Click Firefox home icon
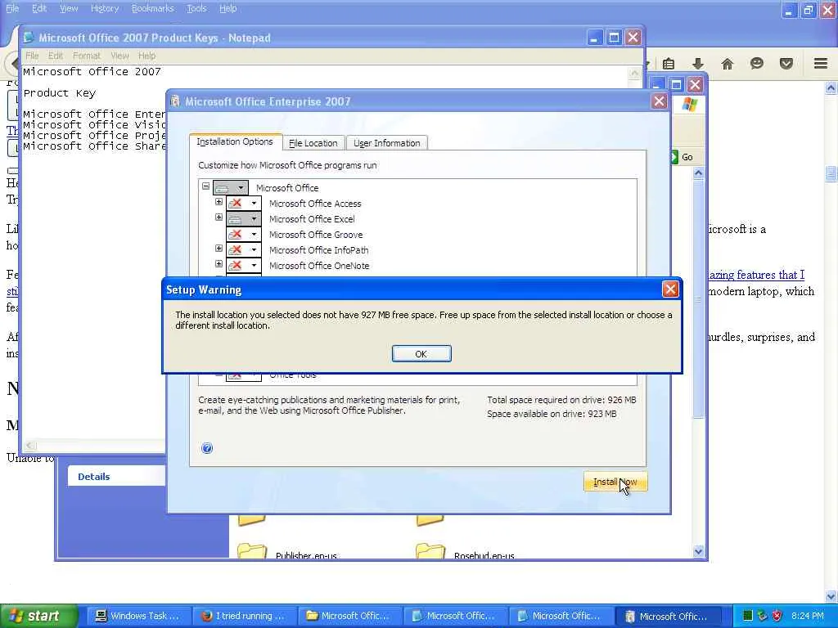 point(727,64)
